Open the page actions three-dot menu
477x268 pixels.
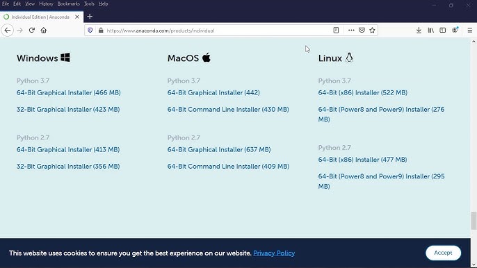click(x=351, y=31)
